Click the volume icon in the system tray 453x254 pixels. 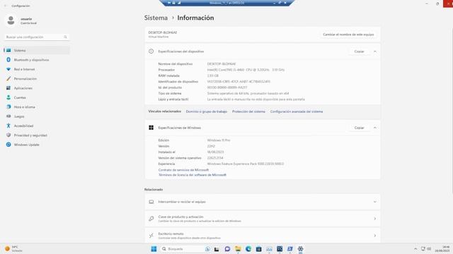click(x=429, y=249)
